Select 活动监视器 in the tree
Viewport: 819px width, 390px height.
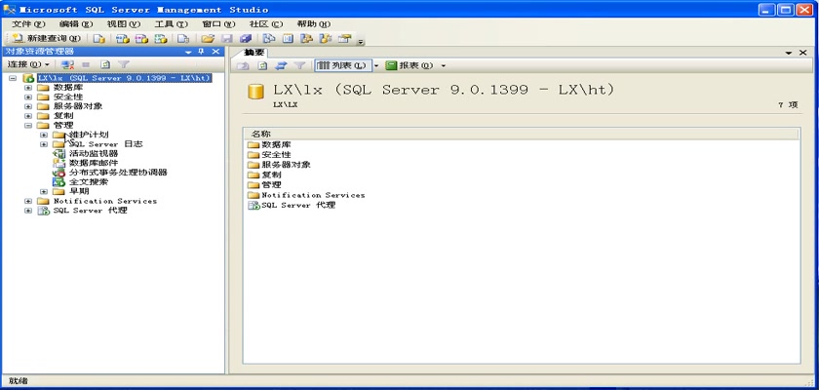coord(94,153)
